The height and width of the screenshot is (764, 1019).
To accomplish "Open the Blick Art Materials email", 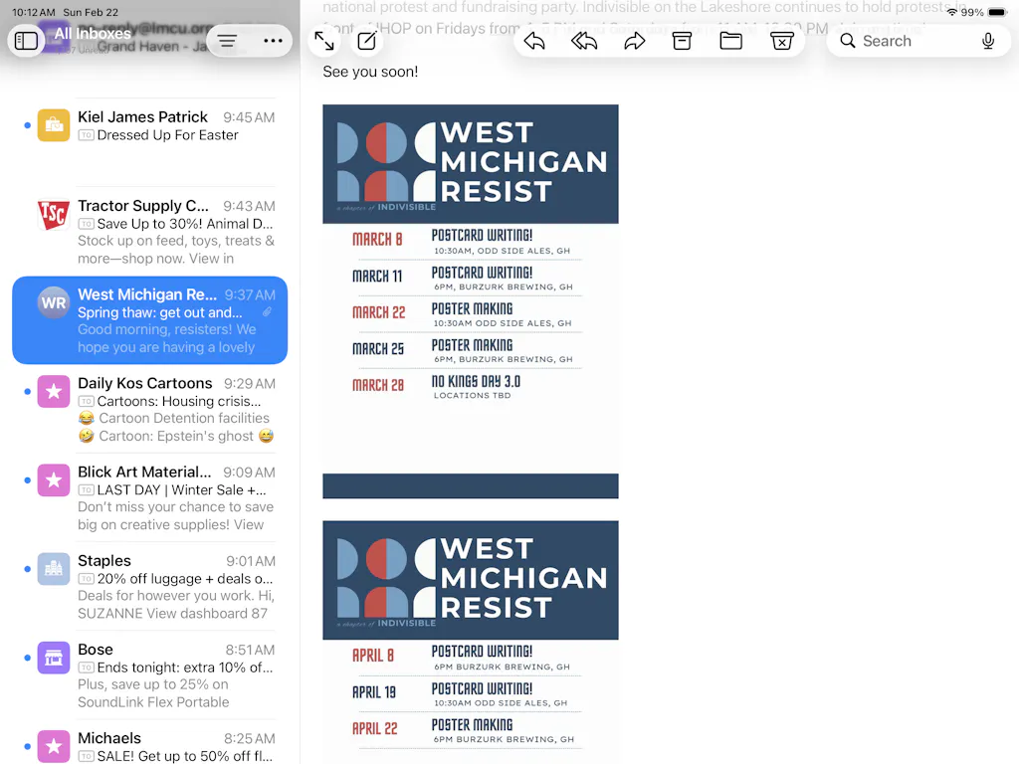I will (x=159, y=497).
